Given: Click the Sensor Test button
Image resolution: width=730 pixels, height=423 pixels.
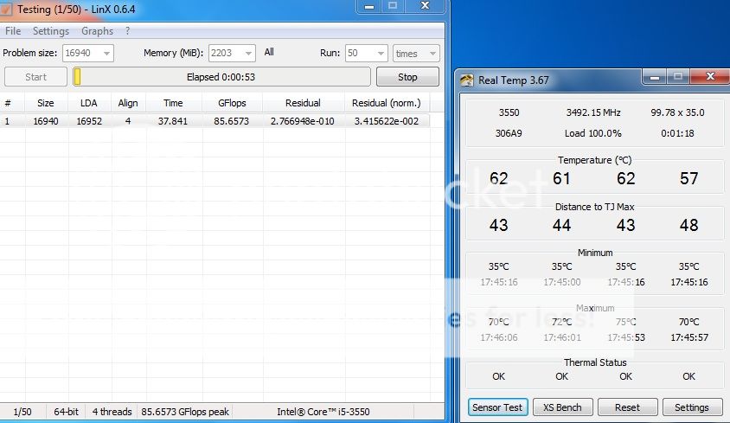Looking at the screenshot, I should click(x=497, y=407).
